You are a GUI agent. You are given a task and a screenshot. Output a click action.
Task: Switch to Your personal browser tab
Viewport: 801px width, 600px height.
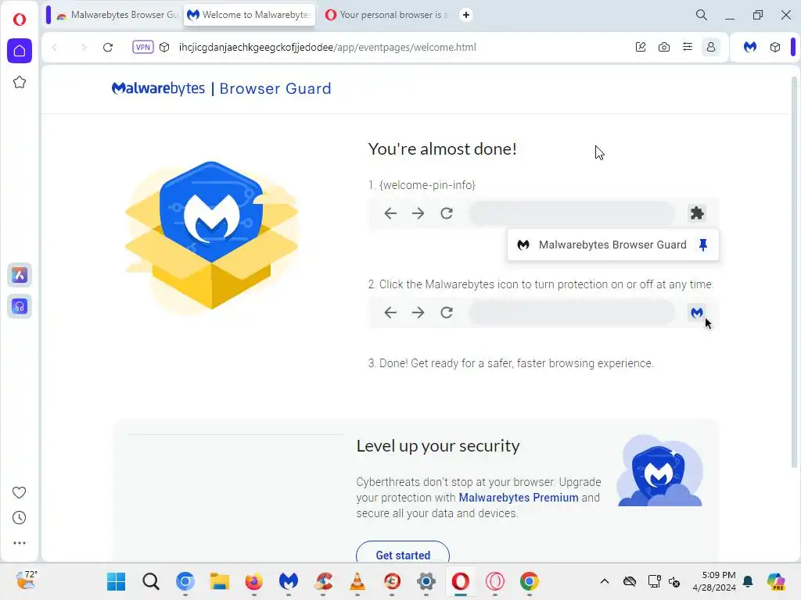click(x=387, y=15)
